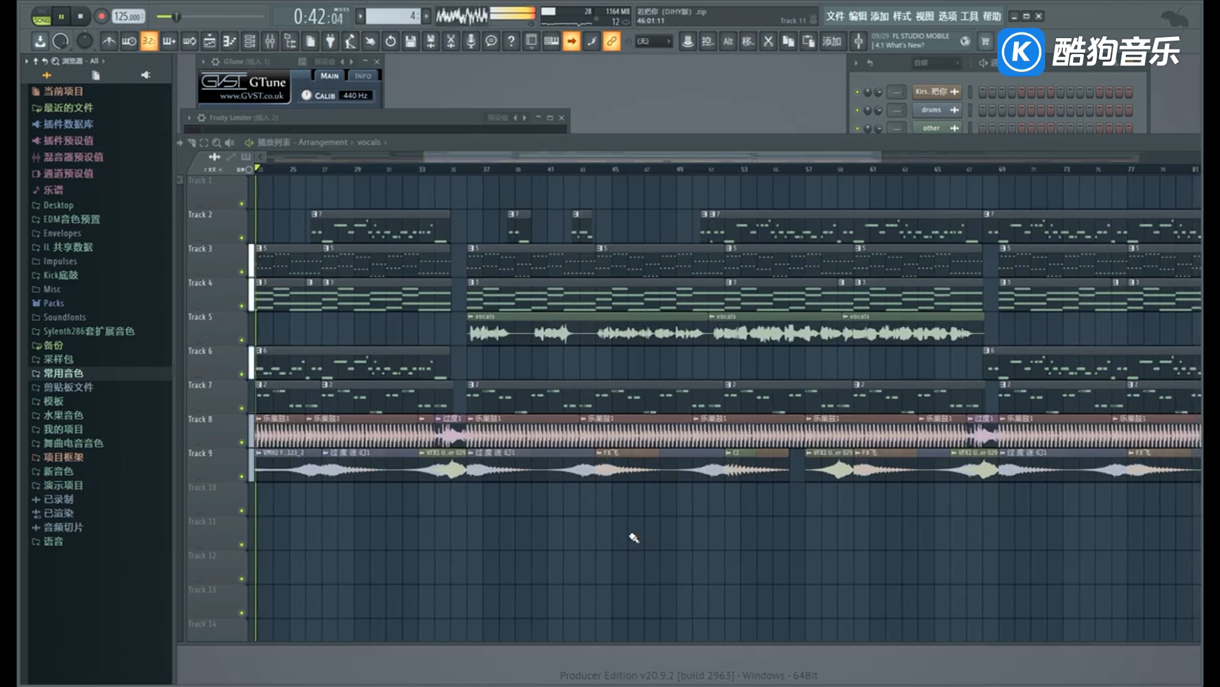
Task: Open the 视图 menu
Action: (925, 17)
